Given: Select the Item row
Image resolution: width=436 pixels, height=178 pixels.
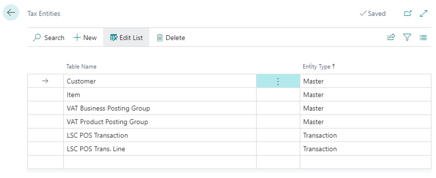Looking at the screenshot, I should tap(73, 95).
